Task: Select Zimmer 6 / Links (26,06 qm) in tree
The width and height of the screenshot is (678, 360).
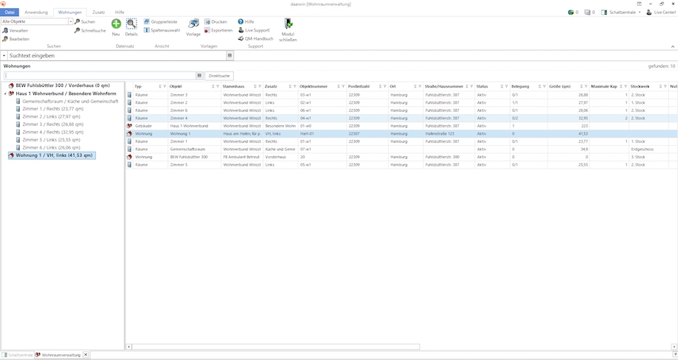Action: coord(51,148)
